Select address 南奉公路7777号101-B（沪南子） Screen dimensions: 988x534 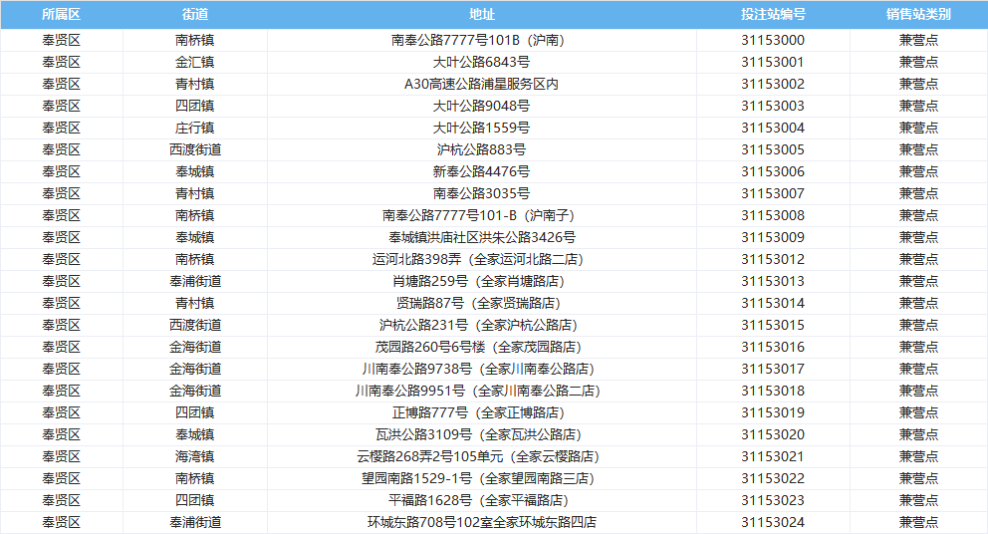(481, 215)
